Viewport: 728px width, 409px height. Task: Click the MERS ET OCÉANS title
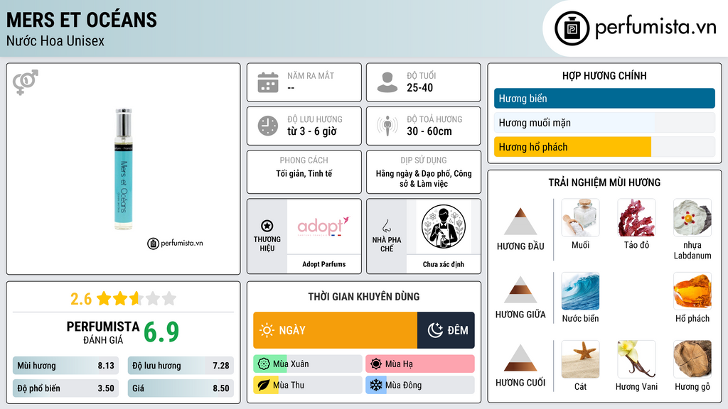pyautogui.click(x=82, y=20)
